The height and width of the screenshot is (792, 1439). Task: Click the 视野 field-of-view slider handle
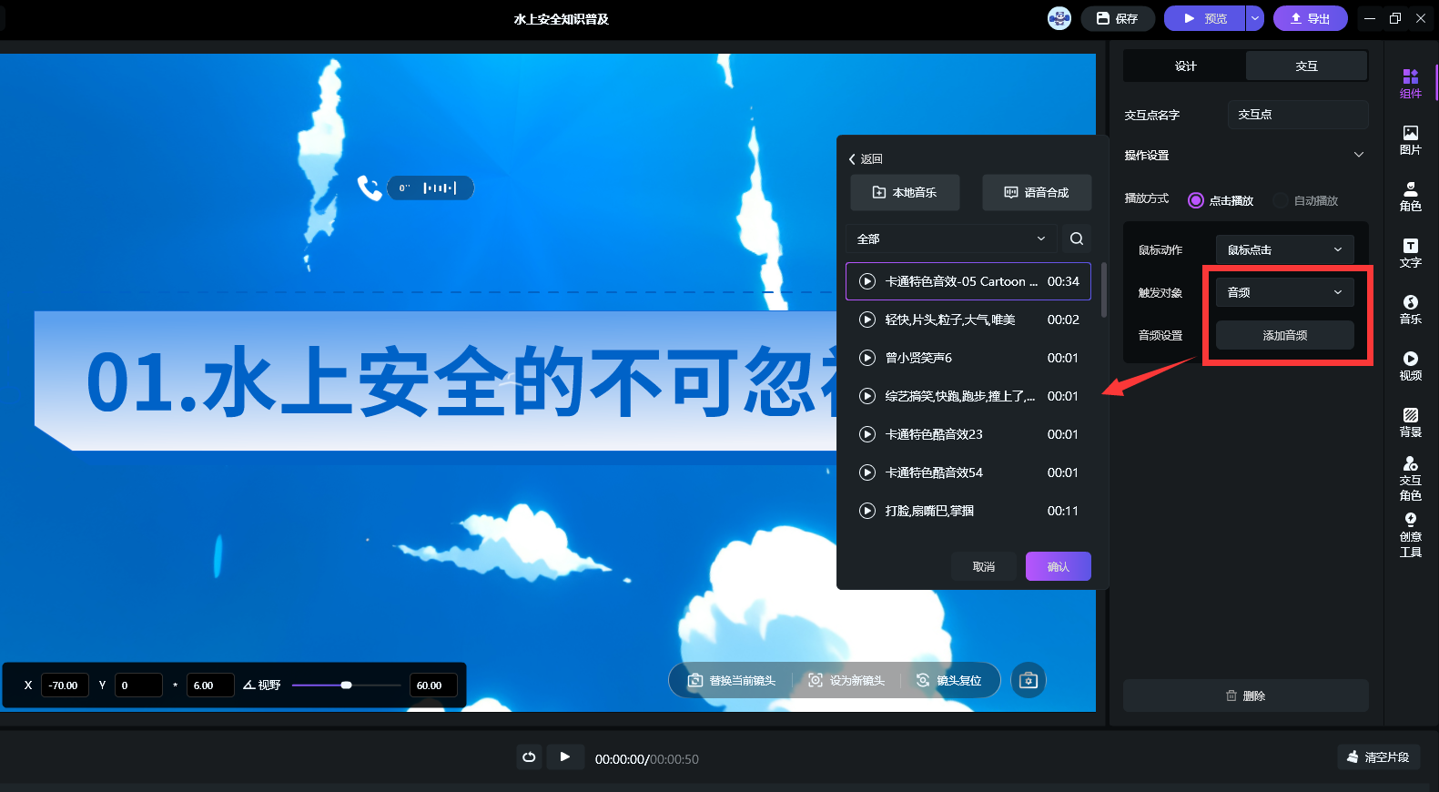coord(346,685)
